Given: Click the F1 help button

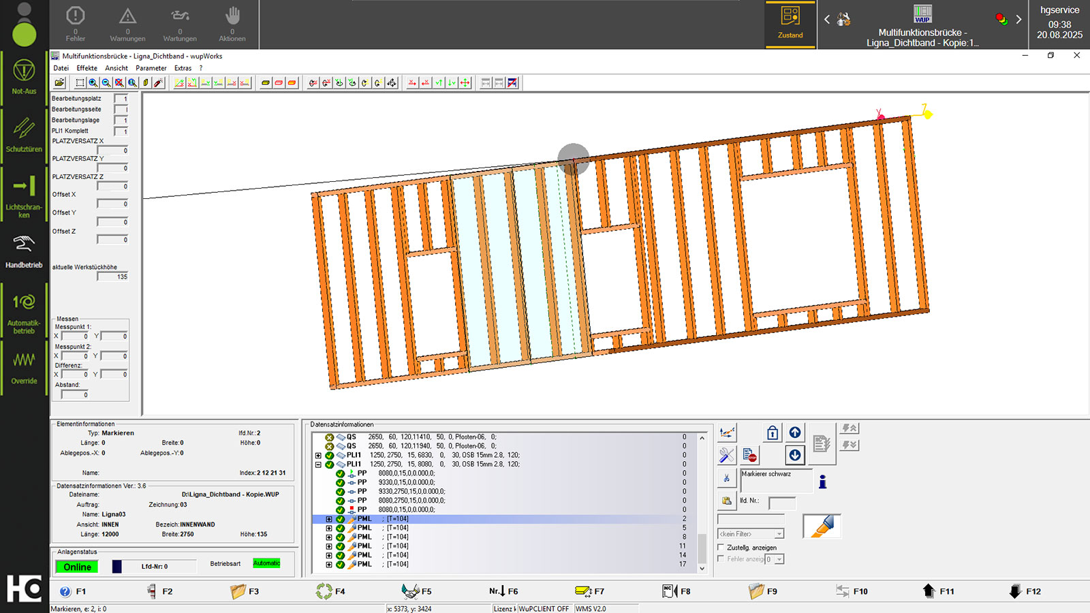Looking at the screenshot, I should (73, 591).
